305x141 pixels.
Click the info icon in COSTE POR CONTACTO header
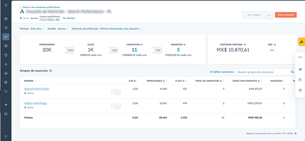point(259,81)
